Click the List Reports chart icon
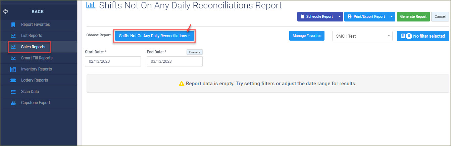Viewport: 452px width, 146px height. (x=13, y=36)
